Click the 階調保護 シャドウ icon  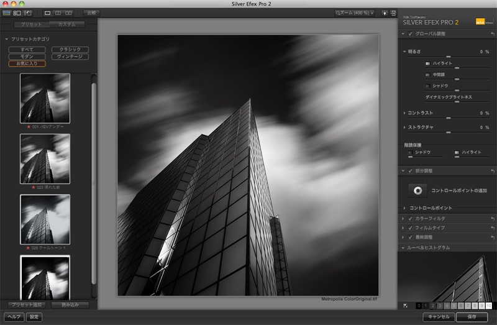410,152
